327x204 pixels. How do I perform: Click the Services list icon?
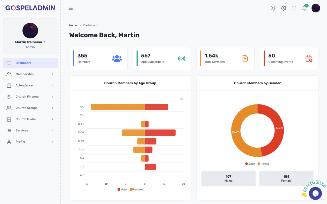9,130
